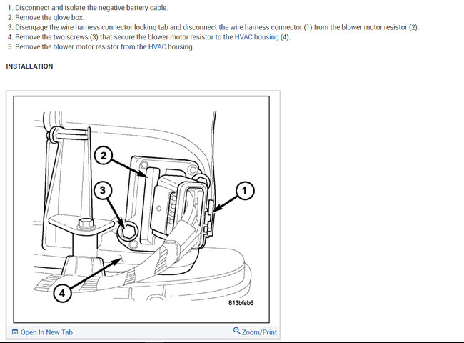The image size is (464, 343).
Task: Click step 3 about the wire harness connector
Action: 213,27
